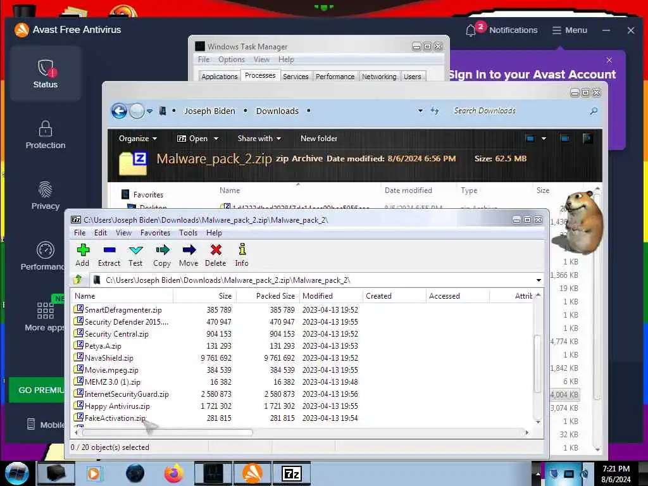
Task: Click the Explorer search magnifier icon
Action: [x=594, y=111]
